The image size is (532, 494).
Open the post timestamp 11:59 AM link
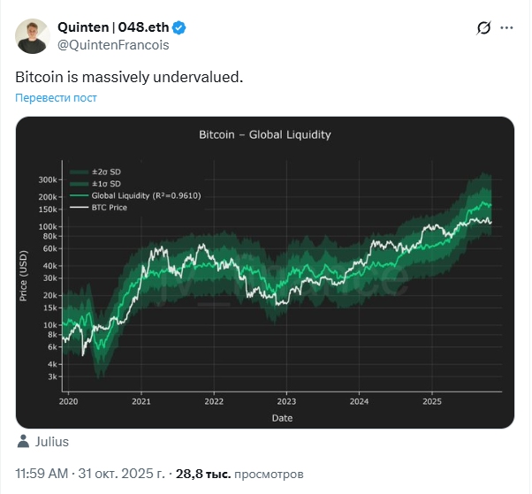(x=42, y=474)
